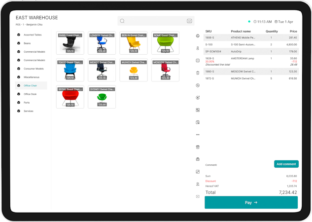Select the AMSTERDAM Lamp order line
Image resolution: width=312 pixels, height=222 pixels.
(251, 61)
